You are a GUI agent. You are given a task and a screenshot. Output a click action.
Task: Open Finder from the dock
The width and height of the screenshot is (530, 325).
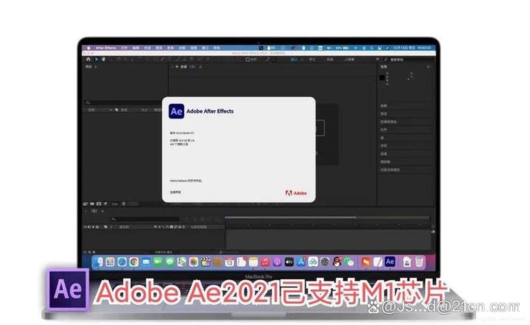pos(99,262)
